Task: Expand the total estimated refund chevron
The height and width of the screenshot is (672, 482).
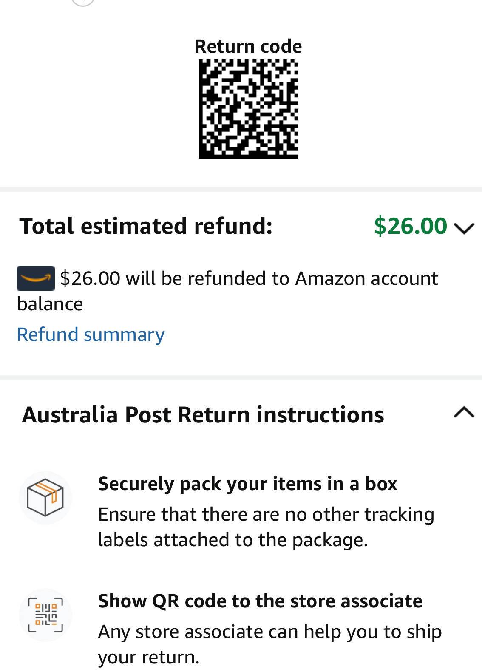Action: click(464, 228)
